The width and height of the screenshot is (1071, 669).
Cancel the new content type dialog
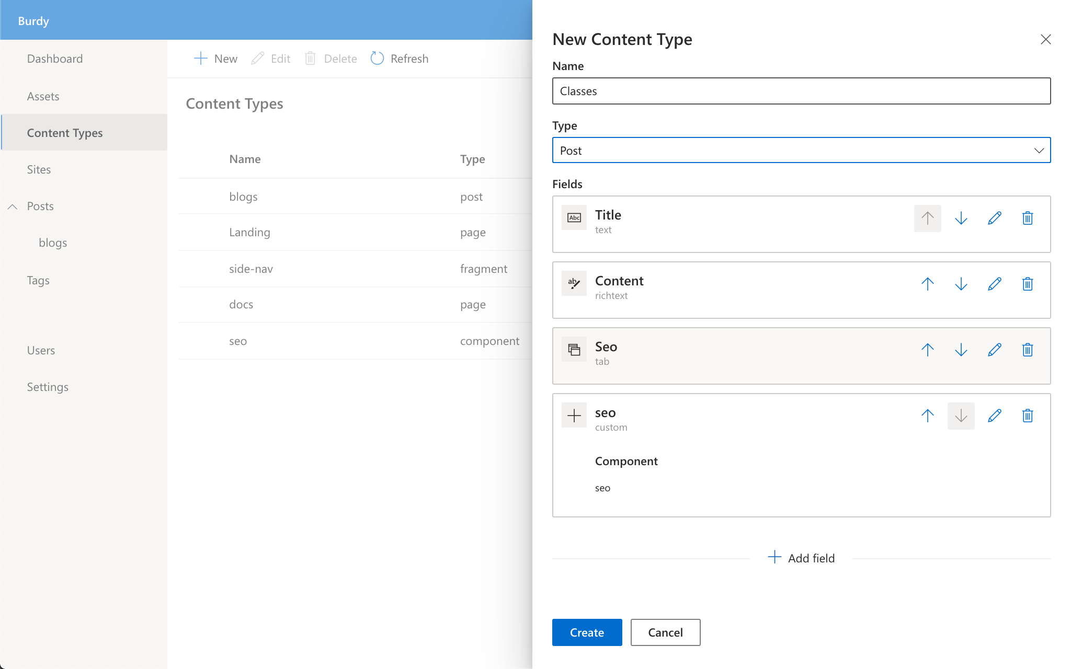pos(665,632)
